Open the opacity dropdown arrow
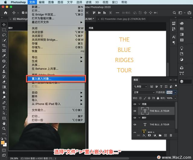 click(175, 93)
